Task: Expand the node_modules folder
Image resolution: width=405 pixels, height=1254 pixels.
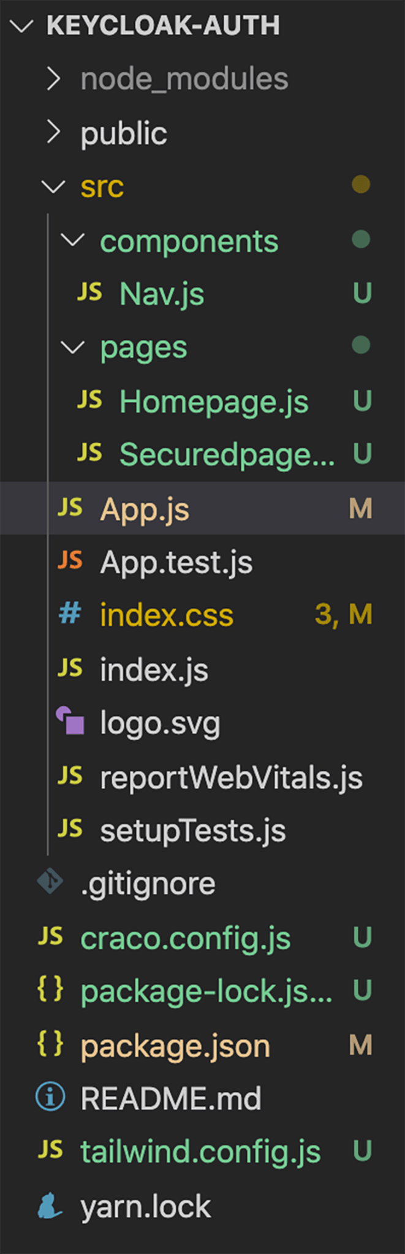Action: tap(54, 78)
